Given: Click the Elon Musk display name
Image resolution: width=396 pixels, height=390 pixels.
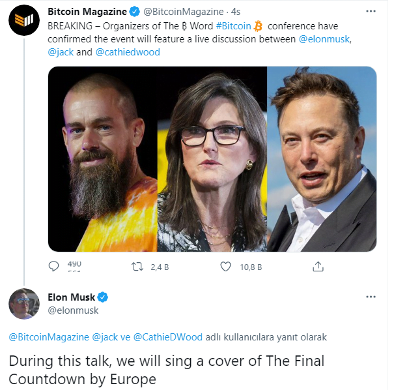Looking at the screenshot, I should click(72, 297).
